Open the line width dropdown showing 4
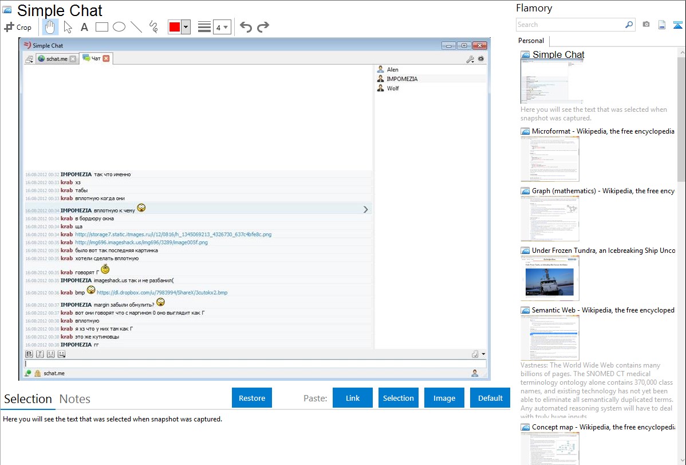Image resolution: width=686 pixels, height=465 pixels. [x=222, y=27]
